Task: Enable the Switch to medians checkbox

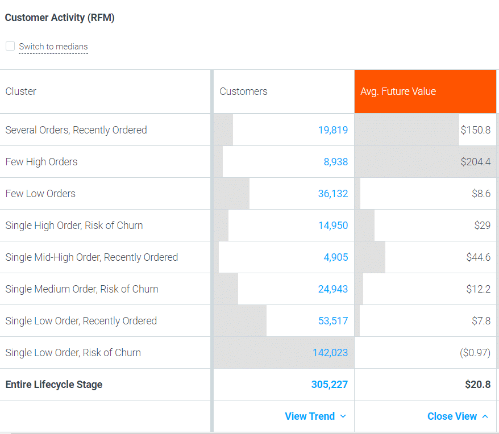Action: [x=10, y=46]
